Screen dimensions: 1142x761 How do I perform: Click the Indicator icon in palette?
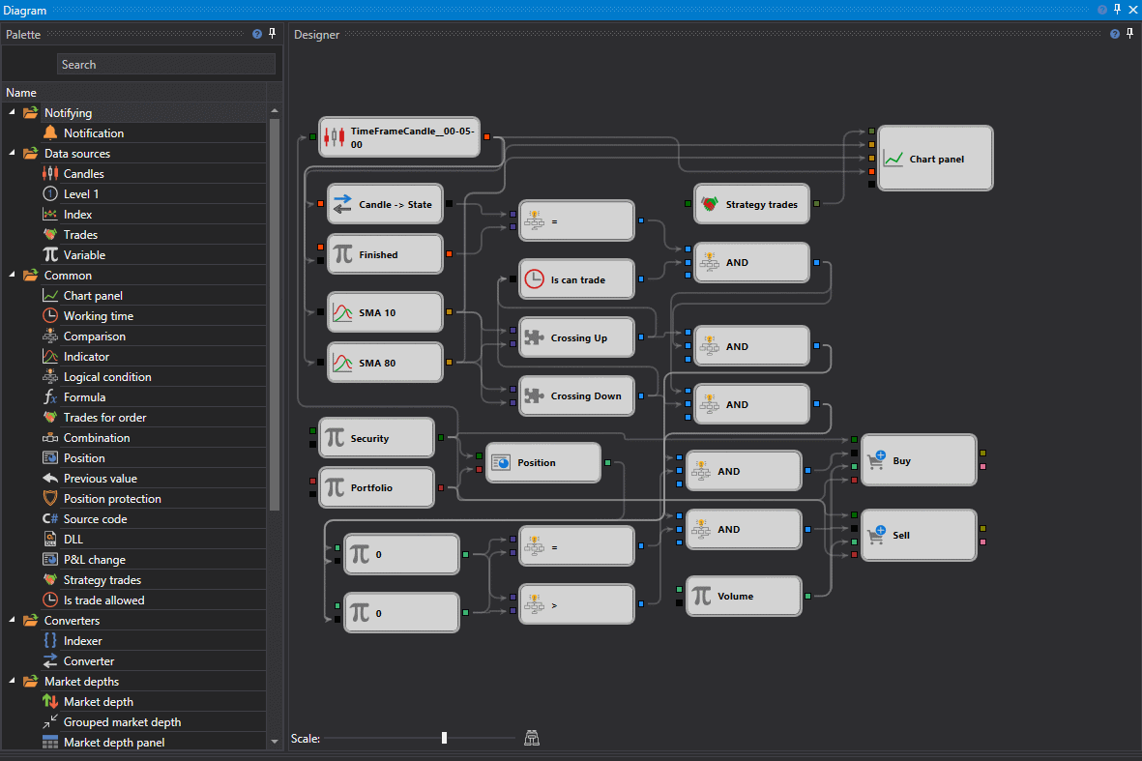(x=50, y=357)
